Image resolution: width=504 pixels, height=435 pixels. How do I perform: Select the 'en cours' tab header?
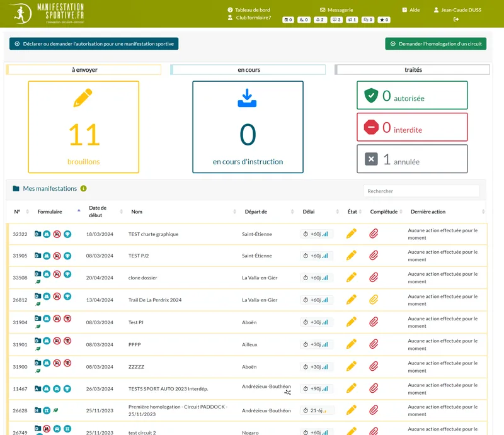pos(248,70)
